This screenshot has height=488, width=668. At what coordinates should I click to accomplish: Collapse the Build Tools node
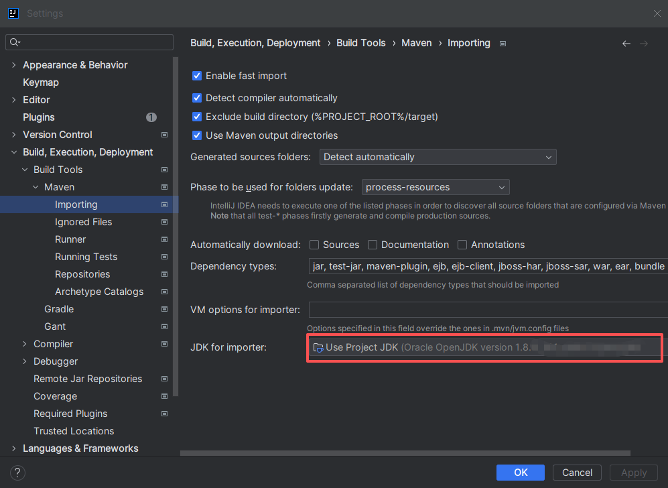(25, 170)
